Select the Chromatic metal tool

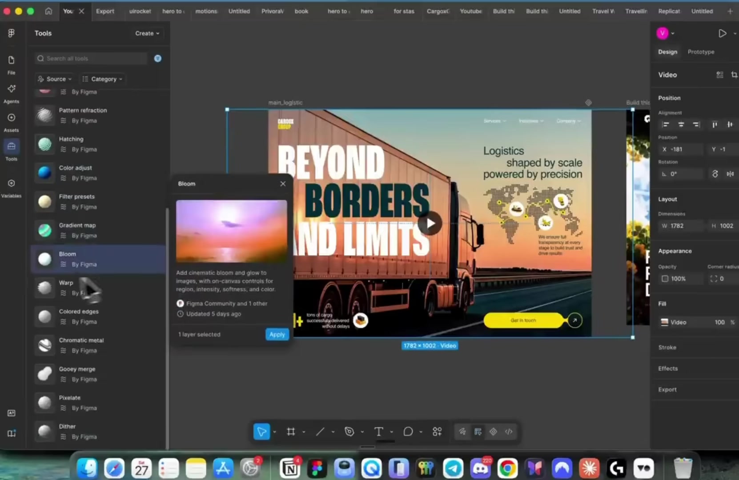(x=98, y=345)
